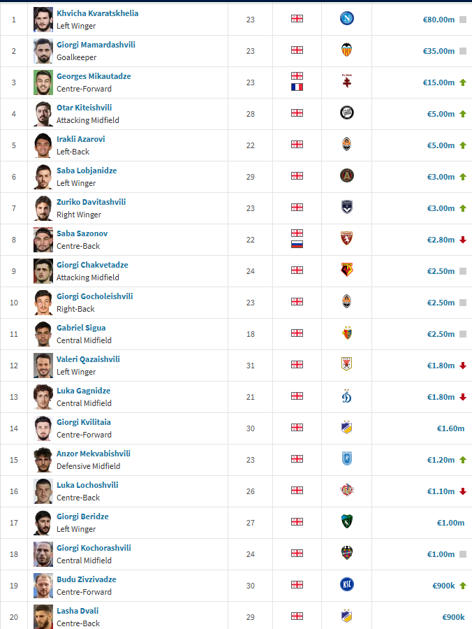The width and height of the screenshot is (472, 629).
Task: Click green up arrow beside Kiteishvili value
Action: click(x=462, y=114)
